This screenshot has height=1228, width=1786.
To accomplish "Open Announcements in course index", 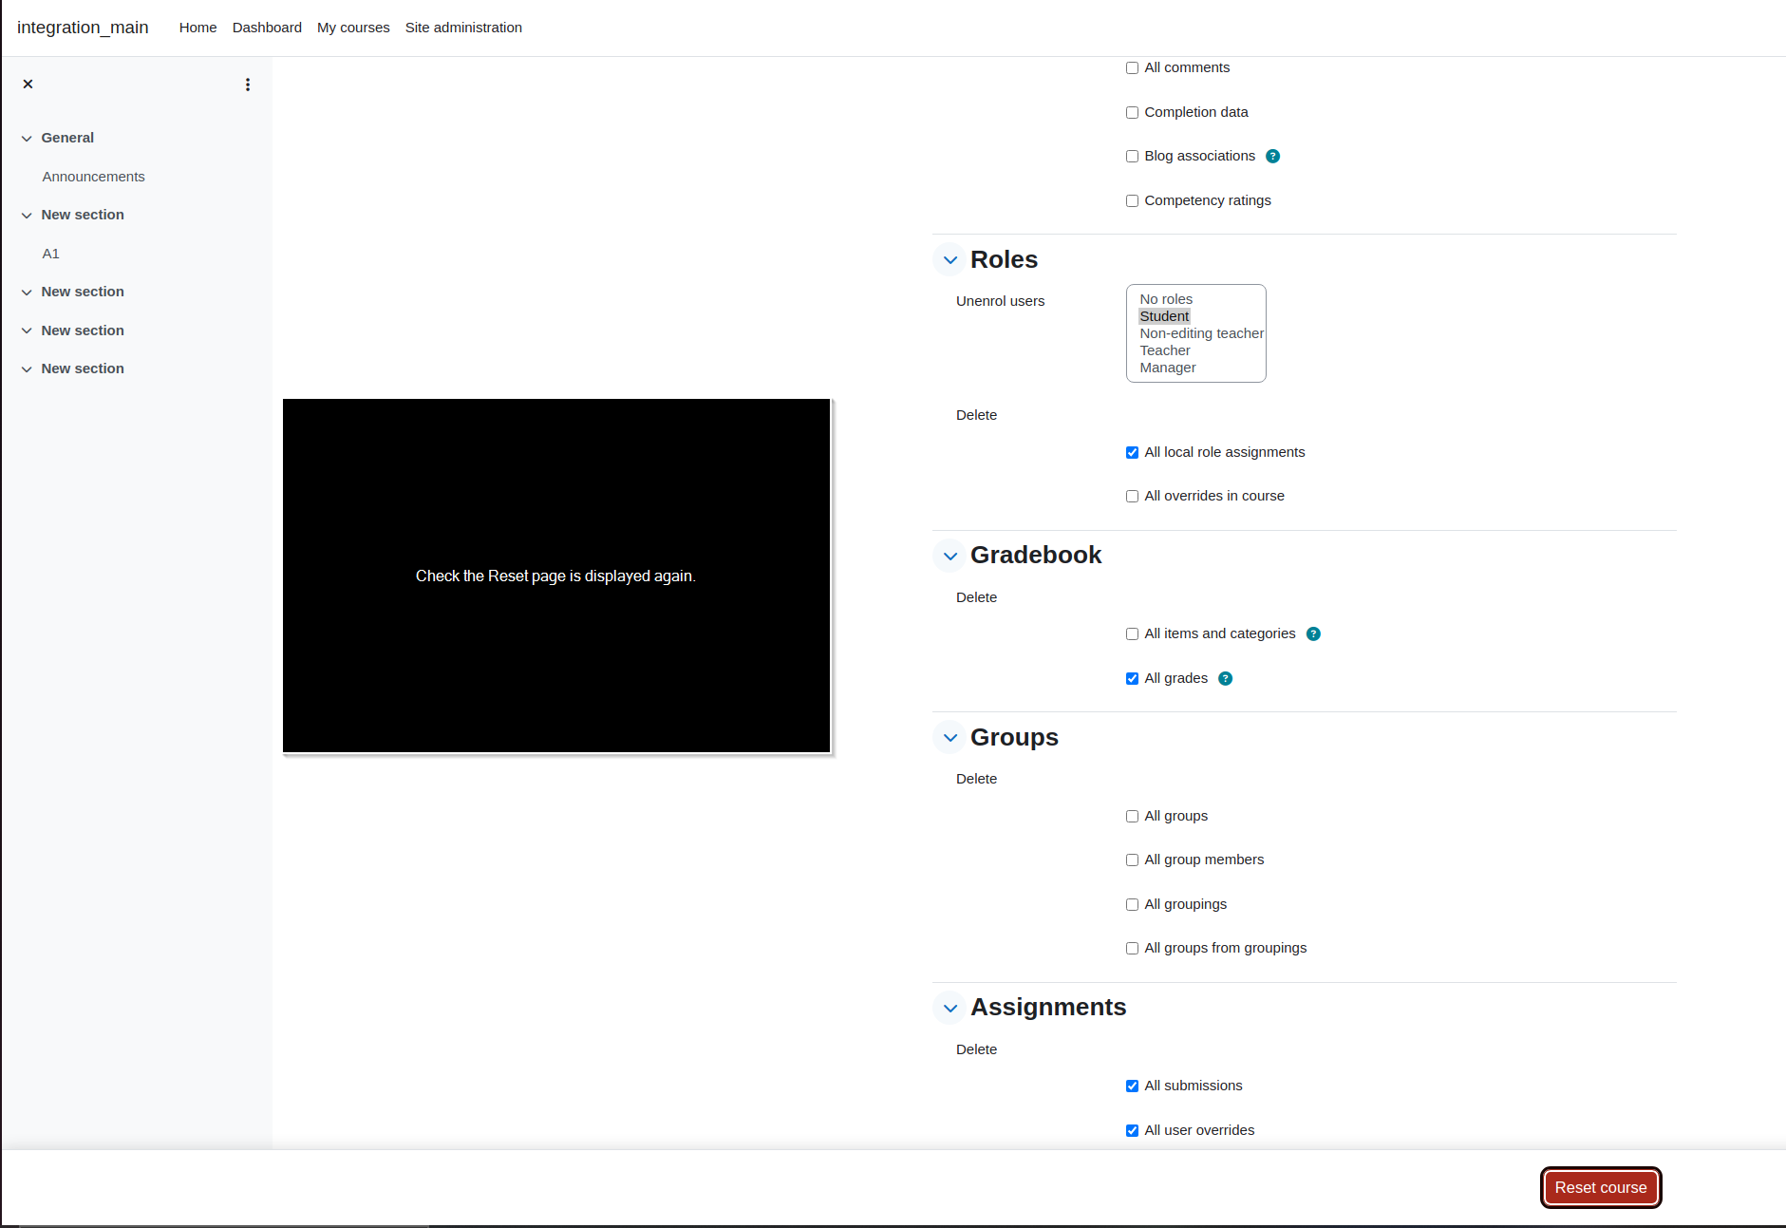I will click(x=93, y=177).
